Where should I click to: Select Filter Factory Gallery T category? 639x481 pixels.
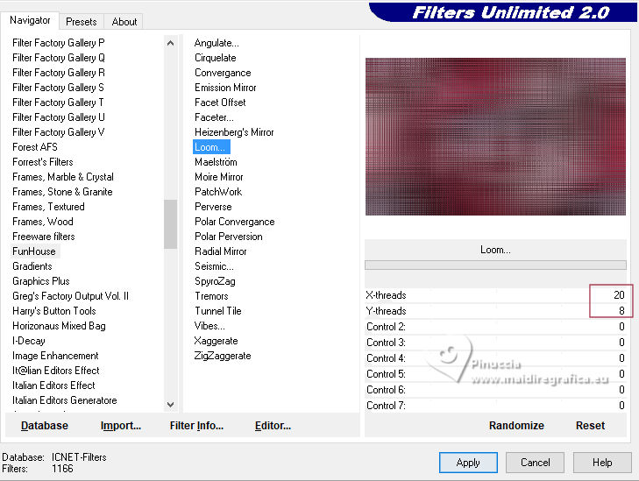click(58, 103)
